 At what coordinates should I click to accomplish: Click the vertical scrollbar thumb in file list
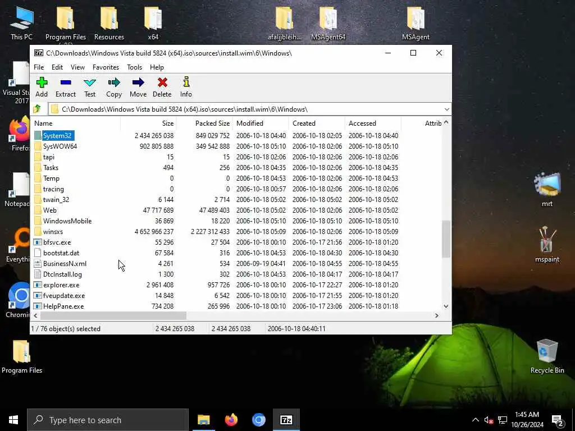point(446,239)
